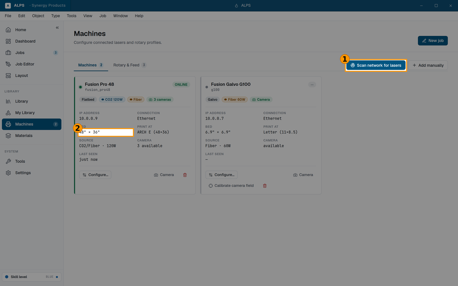Collapse the sidebar with the double chevron
Viewport: 458px width, 286px height.
[57, 28]
